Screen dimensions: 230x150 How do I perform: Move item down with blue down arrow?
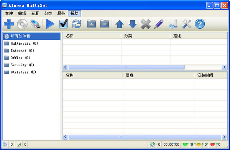coord(133,24)
